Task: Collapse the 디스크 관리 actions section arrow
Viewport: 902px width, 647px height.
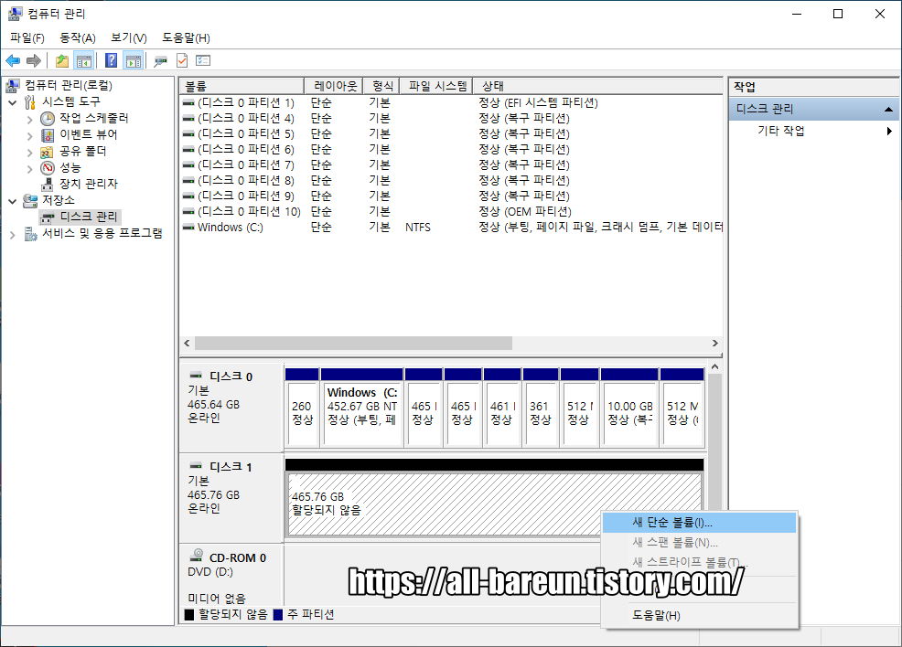Action: click(888, 109)
